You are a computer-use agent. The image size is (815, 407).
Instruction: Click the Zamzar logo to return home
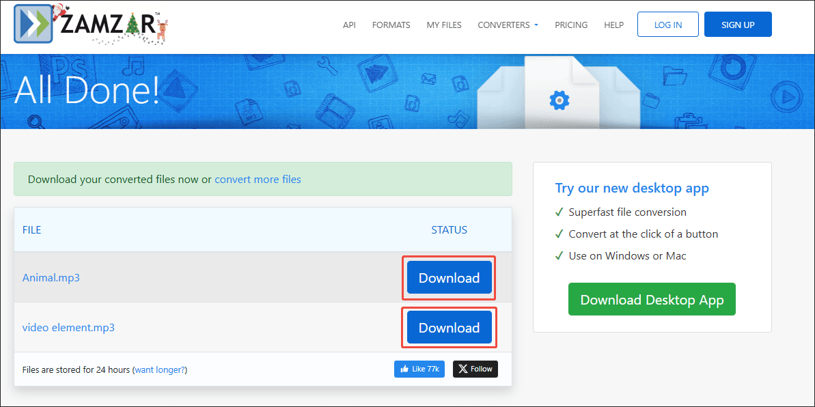[89, 25]
